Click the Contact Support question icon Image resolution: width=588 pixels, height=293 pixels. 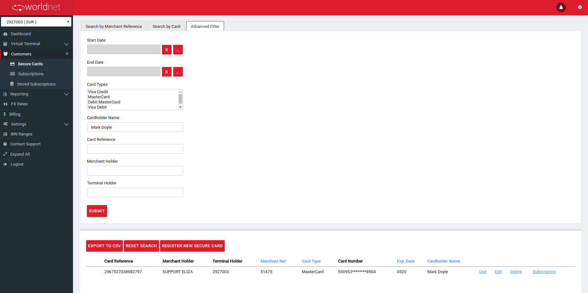[5, 144]
